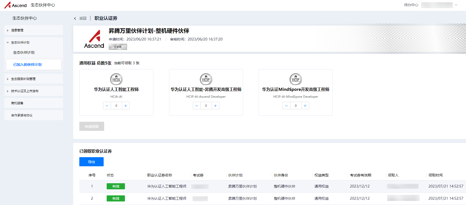Click the HCIP-AI-MindSpore Developer quantity field
Image resolution: width=466 pixels, height=205 pixels.
click(x=296, y=106)
